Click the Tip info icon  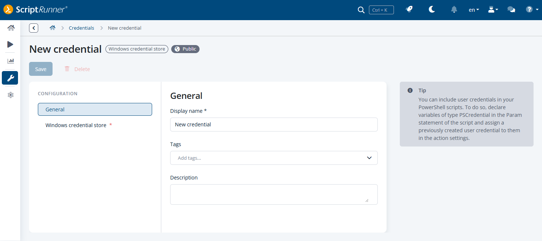[410, 90]
